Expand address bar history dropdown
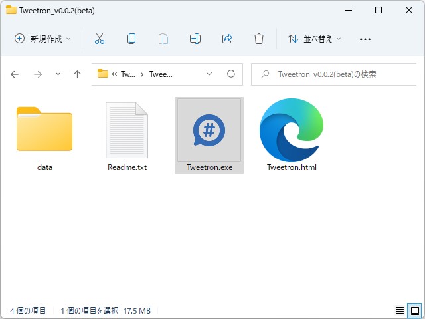This screenshot has width=425, height=319. click(209, 74)
